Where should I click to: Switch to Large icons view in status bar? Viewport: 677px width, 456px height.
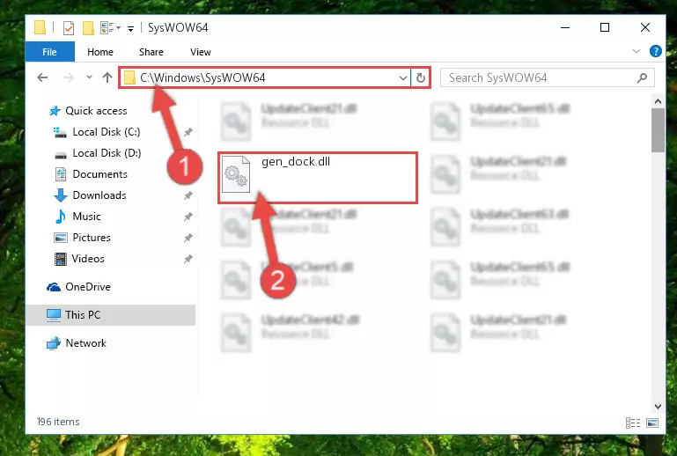coord(652,423)
